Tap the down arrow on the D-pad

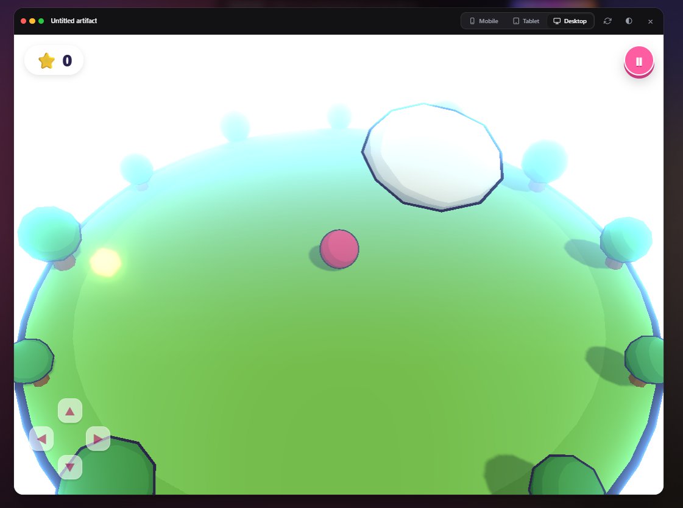(69, 467)
